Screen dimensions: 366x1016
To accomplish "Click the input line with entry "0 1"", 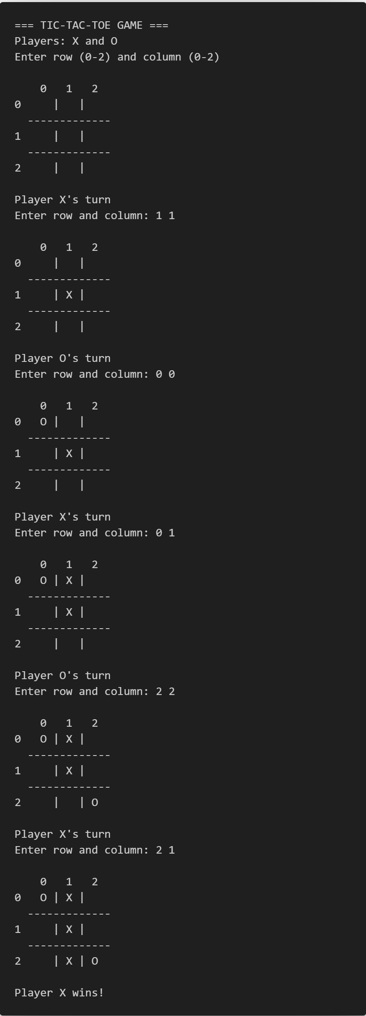I will pyautogui.click(x=95, y=533).
